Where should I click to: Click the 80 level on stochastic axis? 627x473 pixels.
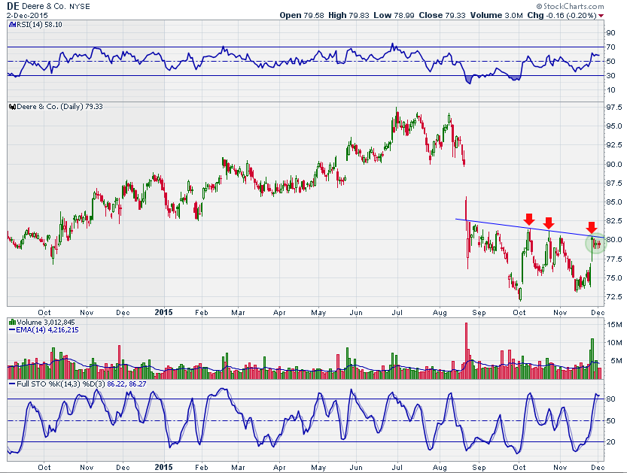(x=610, y=399)
